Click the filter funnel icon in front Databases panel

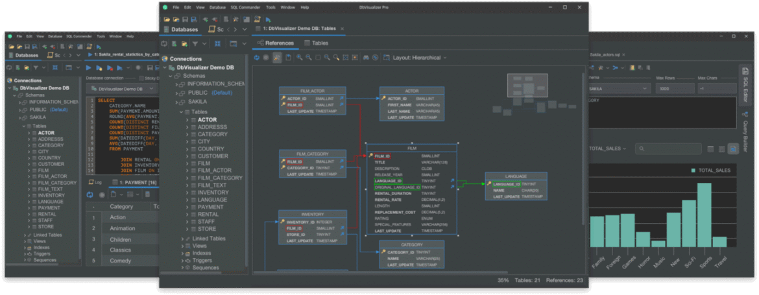tap(195, 43)
